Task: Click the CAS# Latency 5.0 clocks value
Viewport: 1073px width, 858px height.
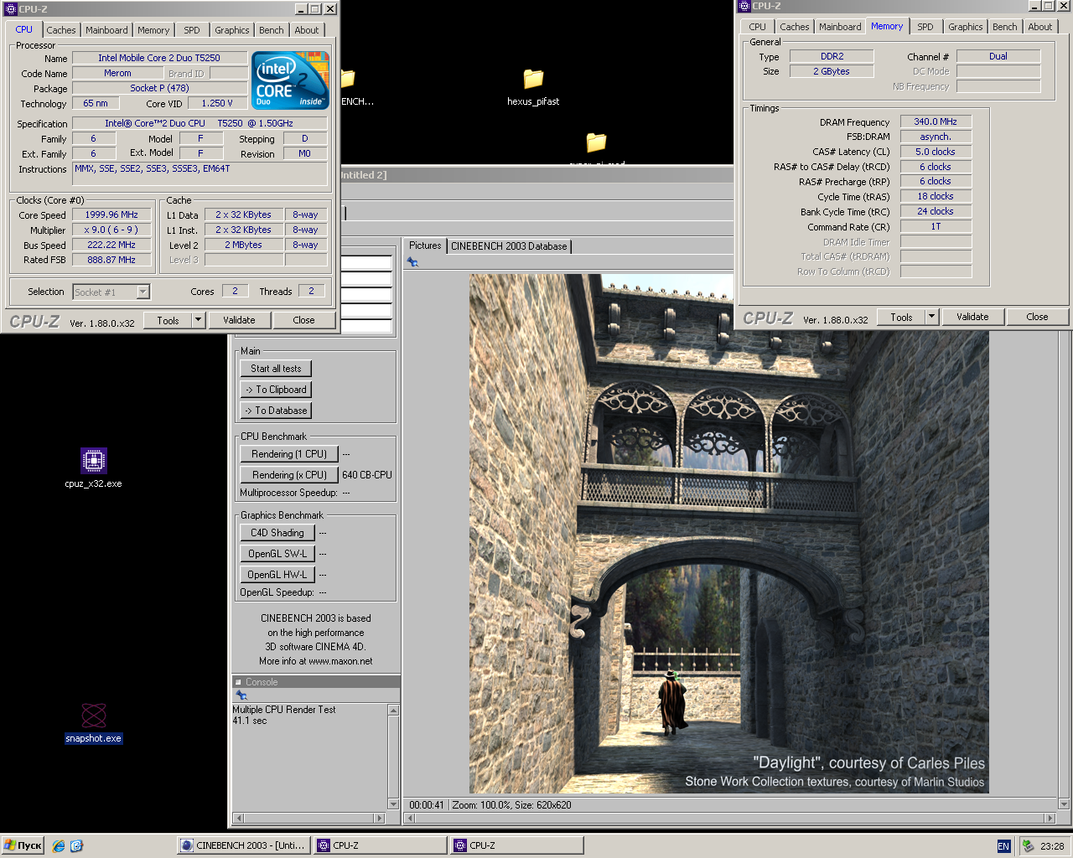Action: pyautogui.click(x=936, y=152)
